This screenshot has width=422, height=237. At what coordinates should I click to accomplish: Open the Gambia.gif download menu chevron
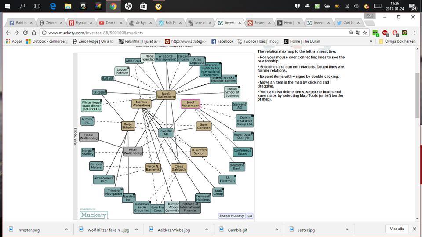click(276, 229)
